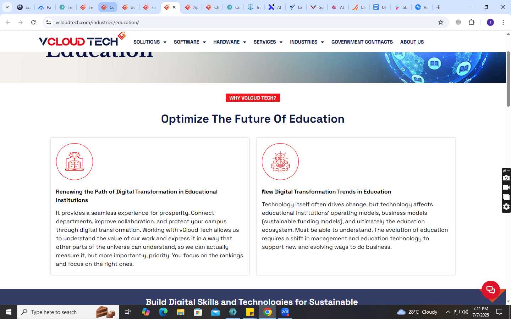Click the 'Optimize The Future Of Education' heading
511x319 pixels.
coord(253,119)
